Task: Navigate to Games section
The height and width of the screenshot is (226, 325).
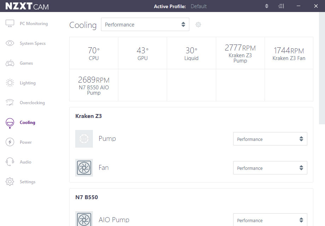Action: [x=26, y=63]
